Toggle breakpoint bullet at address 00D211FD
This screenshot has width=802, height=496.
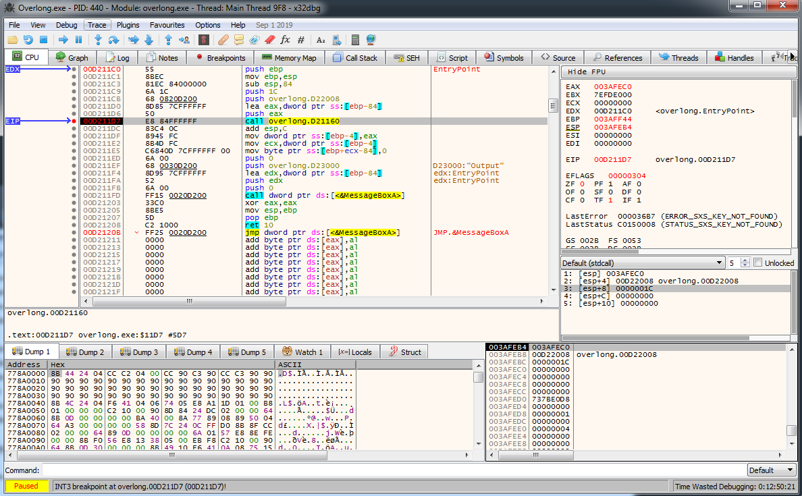click(74, 195)
